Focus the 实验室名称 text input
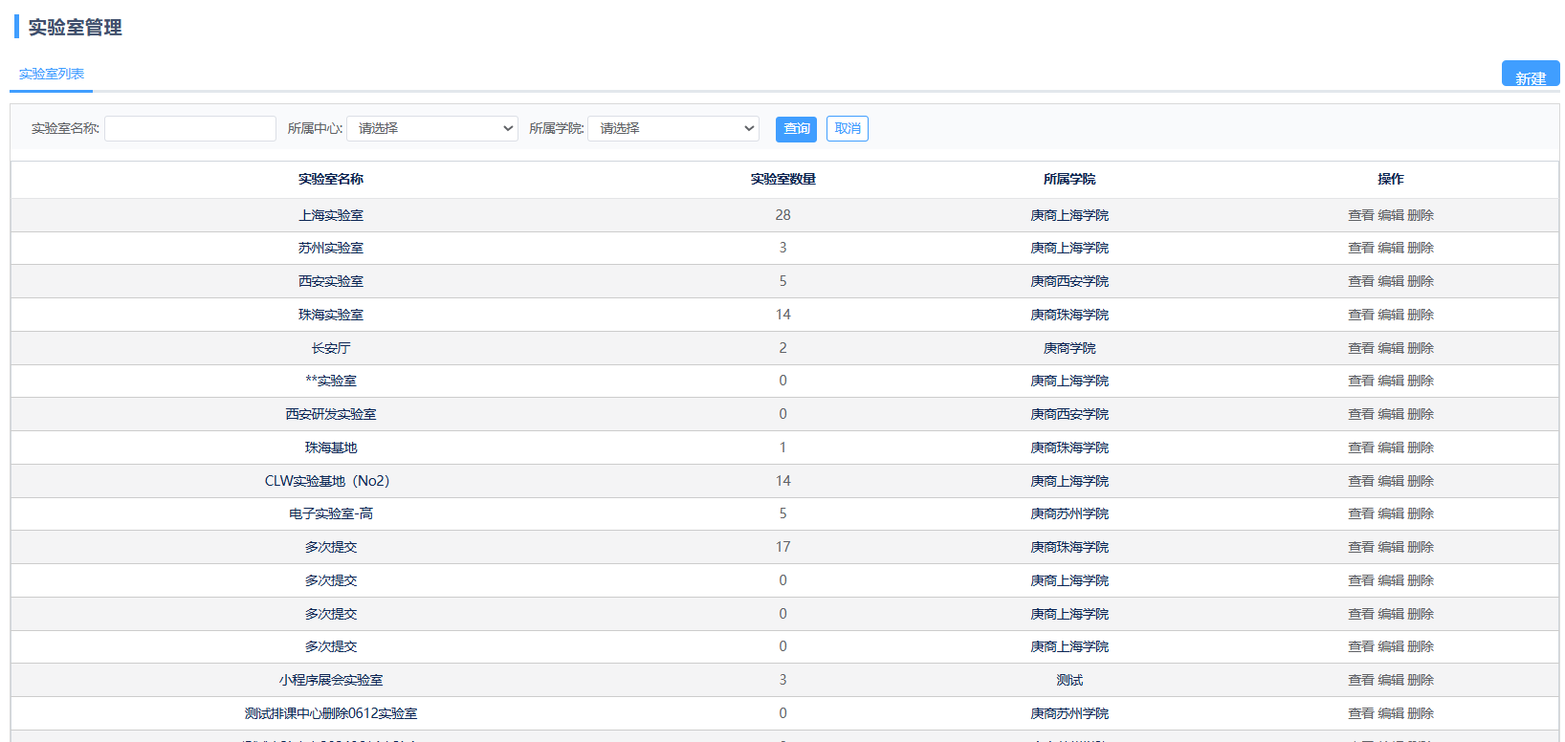Image resolution: width=1565 pixels, height=742 pixels. point(190,129)
